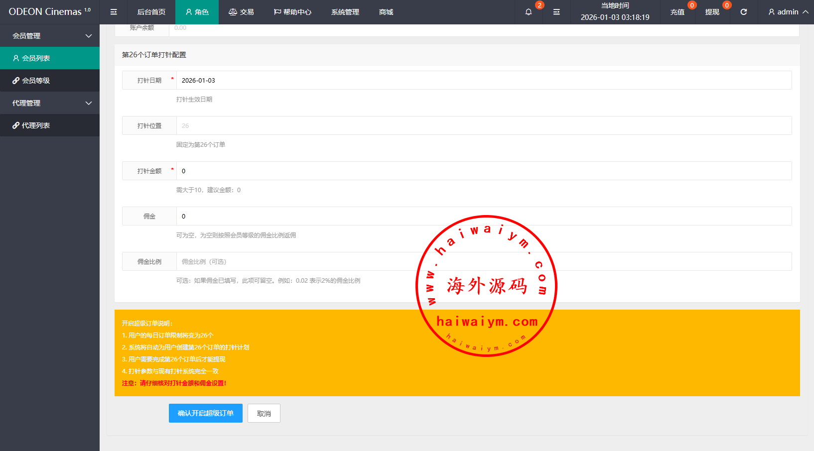The height and width of the screenshot is (451, 814).
Task: Click the 充值 header link
Action: click(x=677, y=12)
